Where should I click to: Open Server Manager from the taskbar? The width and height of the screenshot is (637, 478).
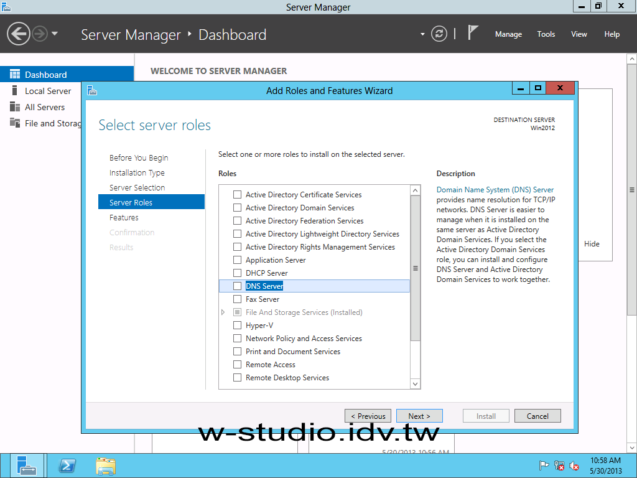(27, 466)
